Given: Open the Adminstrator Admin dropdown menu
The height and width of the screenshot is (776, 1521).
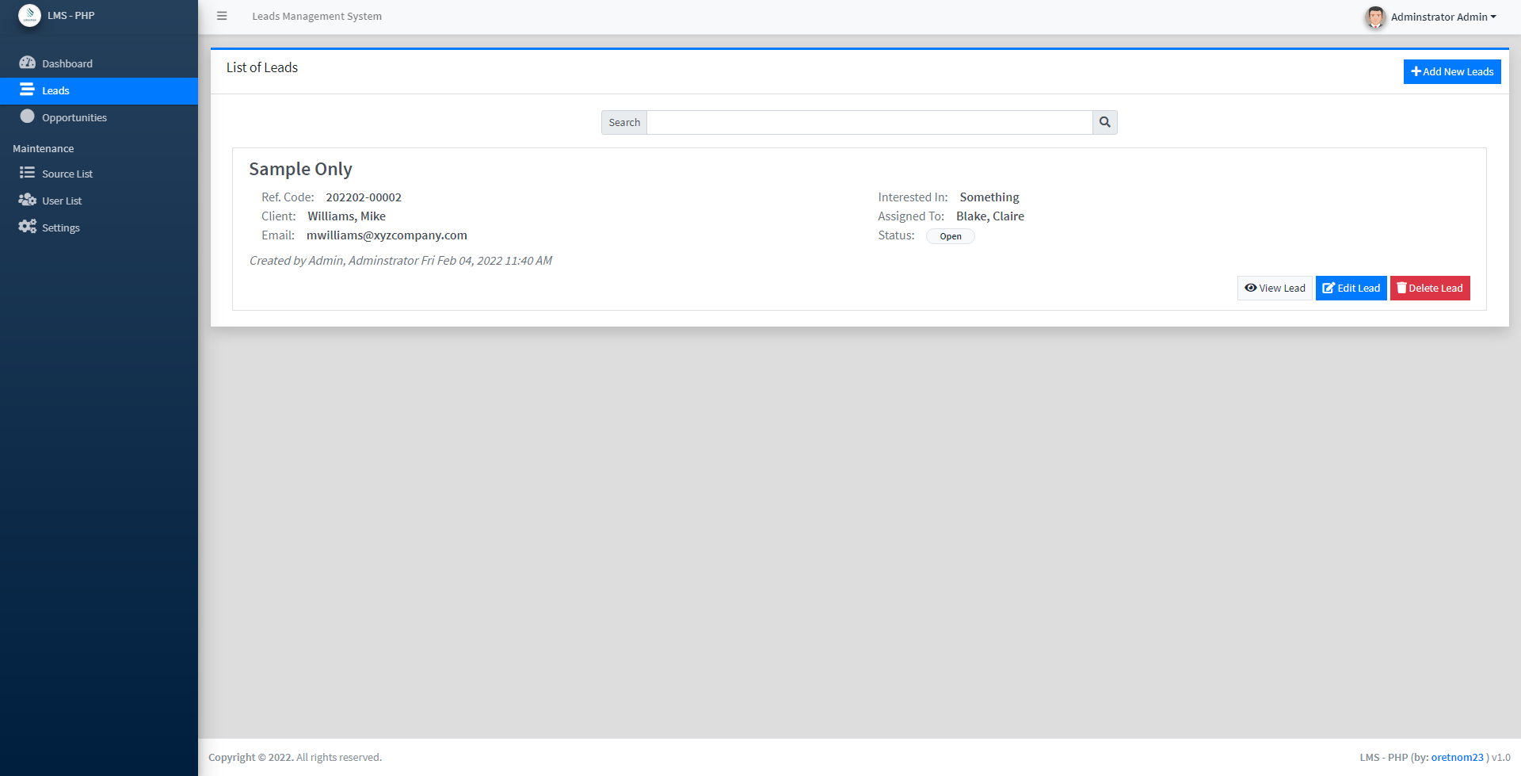Looking at the screenshot, I should 1443,17.
